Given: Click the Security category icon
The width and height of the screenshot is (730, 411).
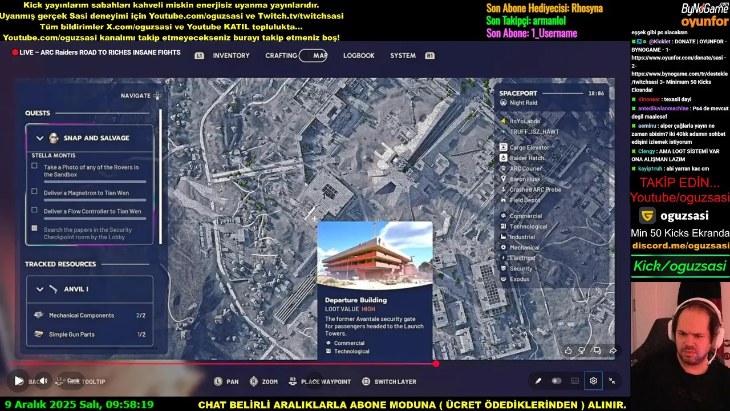Looking at the screenshot, I should click(504, 269).
